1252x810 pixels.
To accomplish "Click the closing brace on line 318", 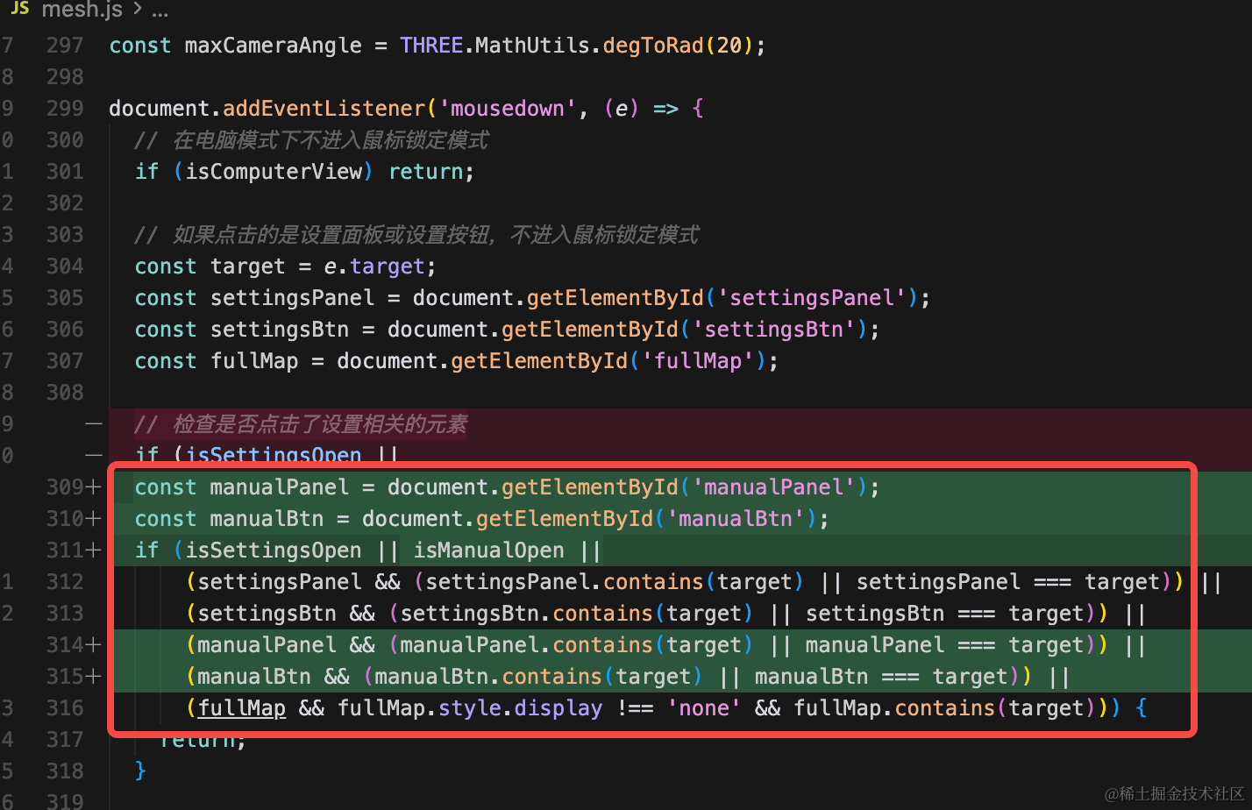I will click(x=140, y=771).
